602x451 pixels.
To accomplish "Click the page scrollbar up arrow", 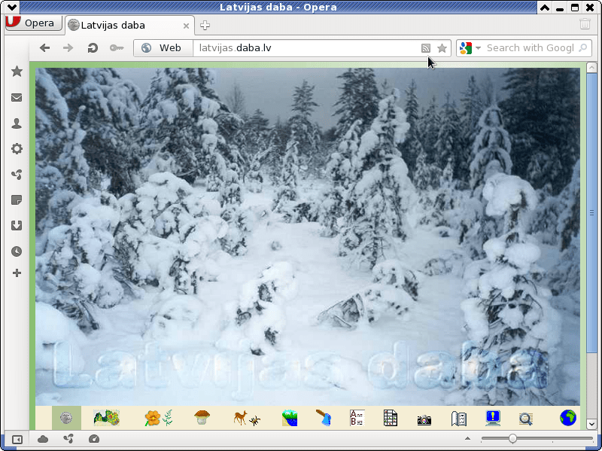I will point(591,67).
